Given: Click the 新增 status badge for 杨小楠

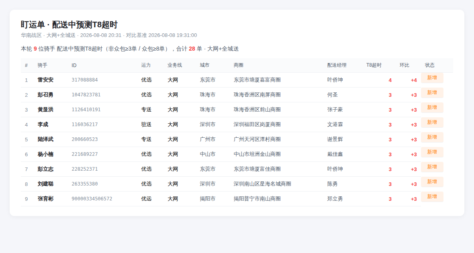Looking at the screenshot, I should tap(432, 152).
